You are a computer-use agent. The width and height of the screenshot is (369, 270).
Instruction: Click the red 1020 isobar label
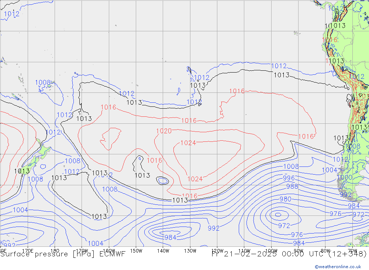[164, 131]
